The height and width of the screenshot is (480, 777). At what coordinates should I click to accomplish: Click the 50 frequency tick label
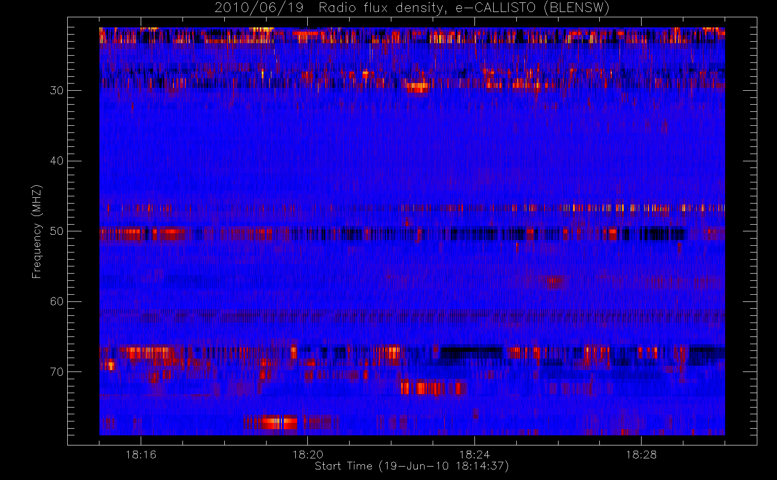tap(57, 231)
